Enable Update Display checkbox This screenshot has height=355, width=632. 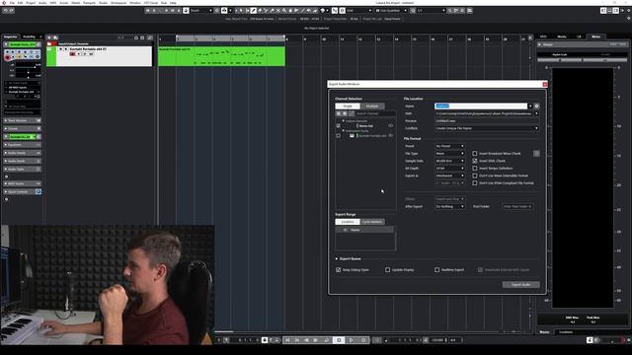point(388,269)
